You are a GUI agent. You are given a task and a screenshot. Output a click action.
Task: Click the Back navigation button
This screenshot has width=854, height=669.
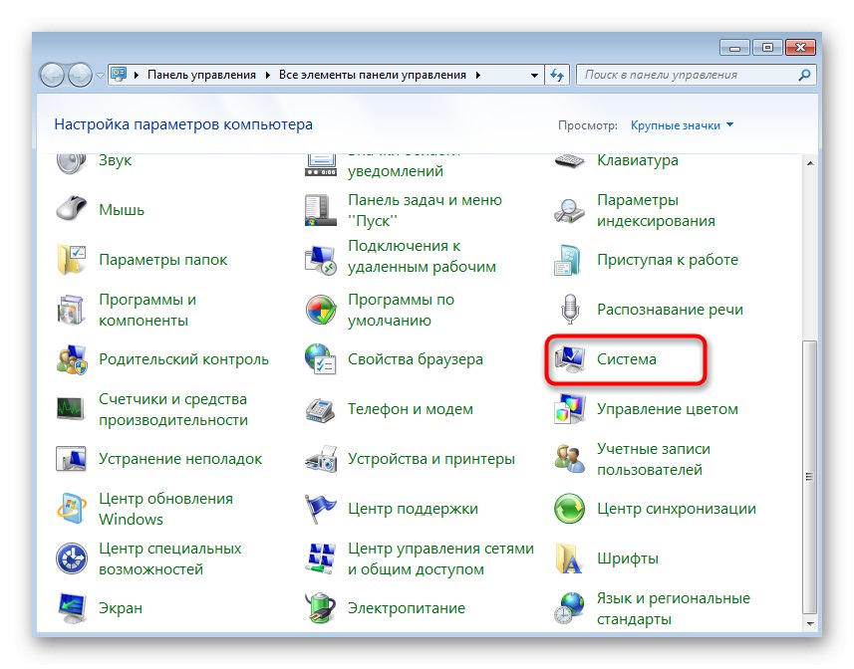pos(50,75)
